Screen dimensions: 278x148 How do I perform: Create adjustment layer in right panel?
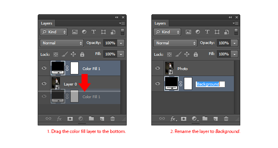pos(195,118)
